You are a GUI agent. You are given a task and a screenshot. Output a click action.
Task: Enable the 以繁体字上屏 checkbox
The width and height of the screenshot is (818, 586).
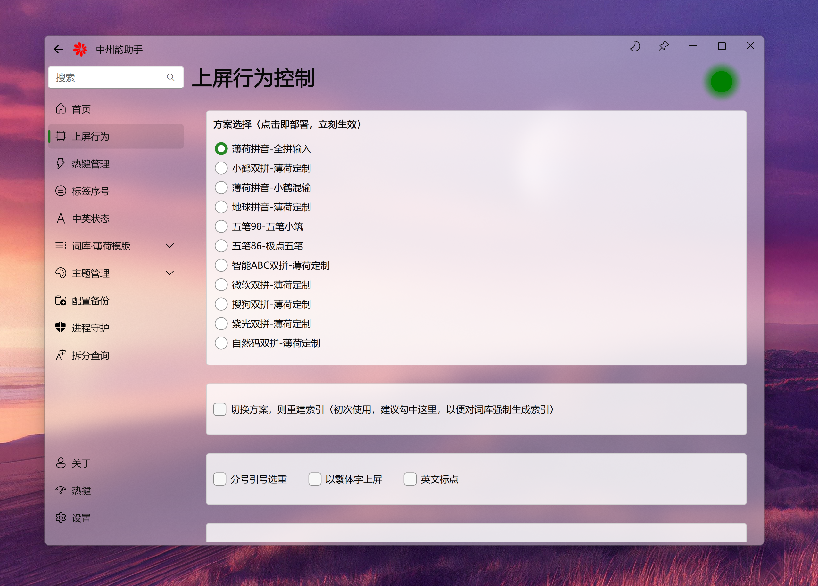click(315, 479)
